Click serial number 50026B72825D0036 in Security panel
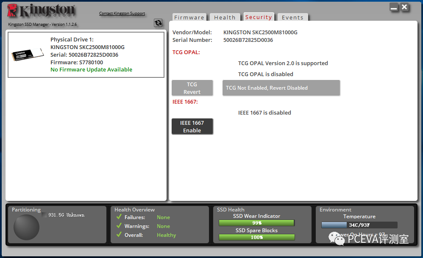Image resolution: width=423 pixels, height=258 pixels. click(248, 40)
